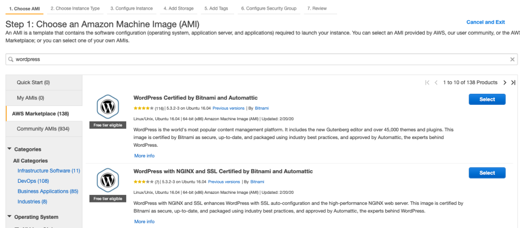Go to Add Storage step
This screenshot has height=228, width=520.
click(x=179, y=9)
